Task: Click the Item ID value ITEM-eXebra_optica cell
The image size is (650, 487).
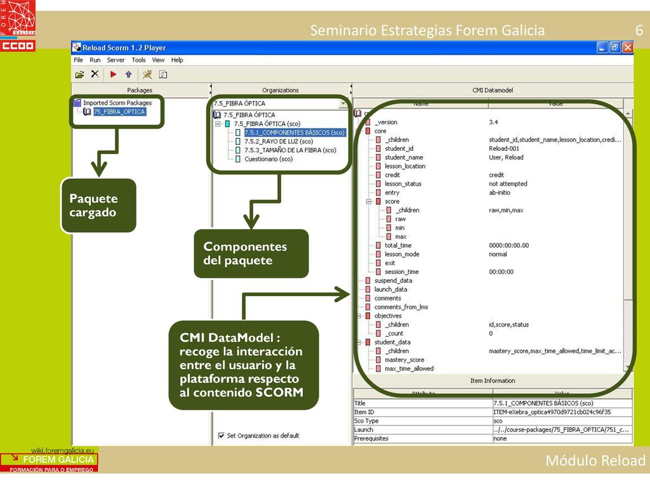Action: [562, 412]
